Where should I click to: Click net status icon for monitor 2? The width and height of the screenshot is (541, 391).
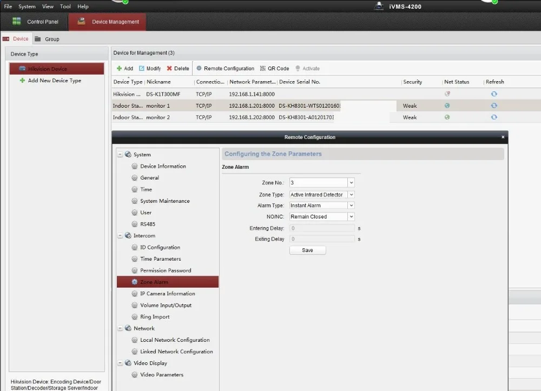[447, 117]
